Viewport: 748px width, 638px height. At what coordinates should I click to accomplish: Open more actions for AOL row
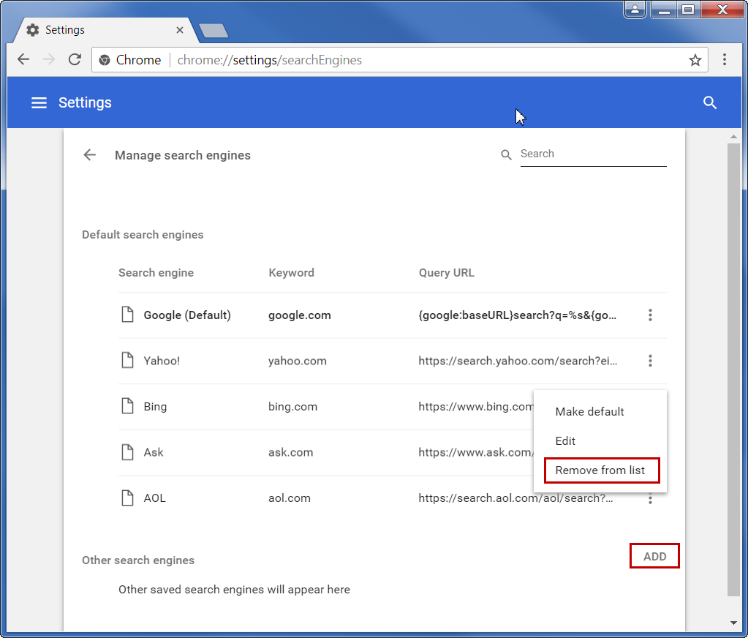(649, 500)
